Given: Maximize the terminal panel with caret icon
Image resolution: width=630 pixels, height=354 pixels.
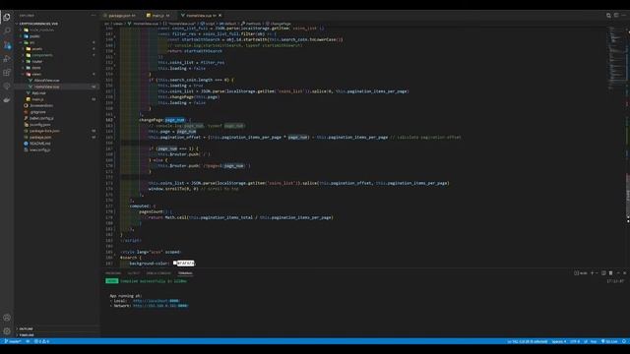Looking at the screenshot, I should click(618, 273).
